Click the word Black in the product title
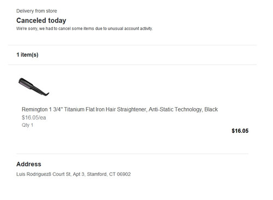This screenshot has width=273, height=200. (211, 109)
